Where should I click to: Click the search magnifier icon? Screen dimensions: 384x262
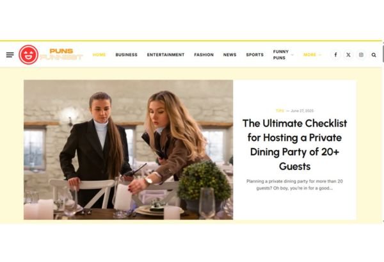click(x=374, y=55)
